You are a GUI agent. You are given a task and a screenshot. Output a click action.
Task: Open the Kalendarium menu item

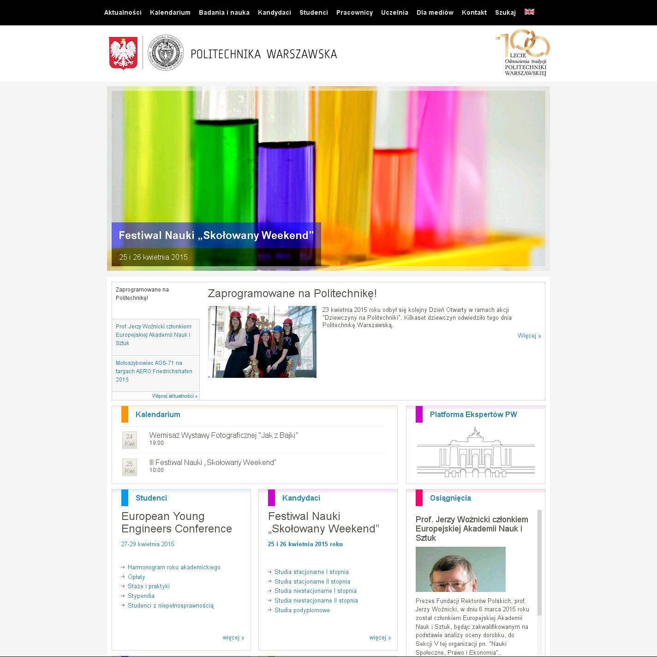pyautogui.click(x=170, y=12)
